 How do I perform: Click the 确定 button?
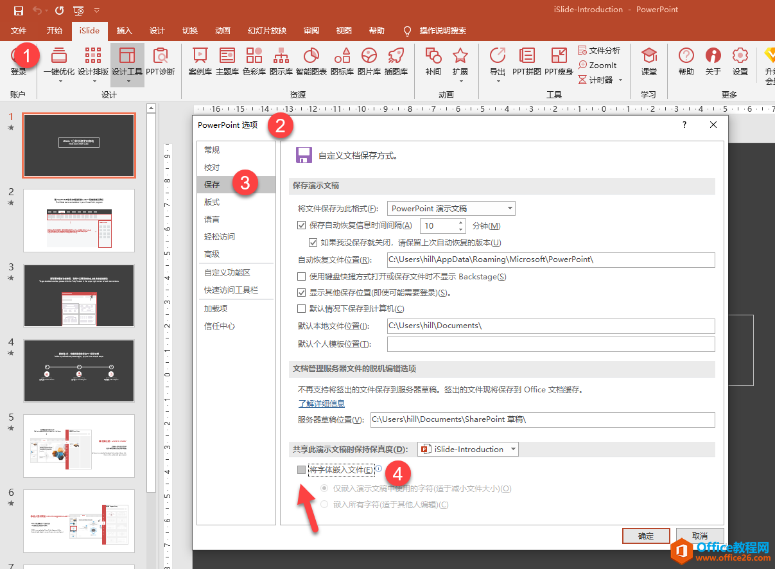point(645,536)
